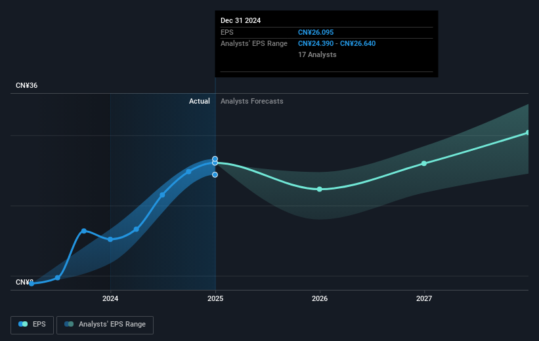Click the last forecast point at the chart's right edge
This screenshot has width=539, height=341.
click(528, 132)
